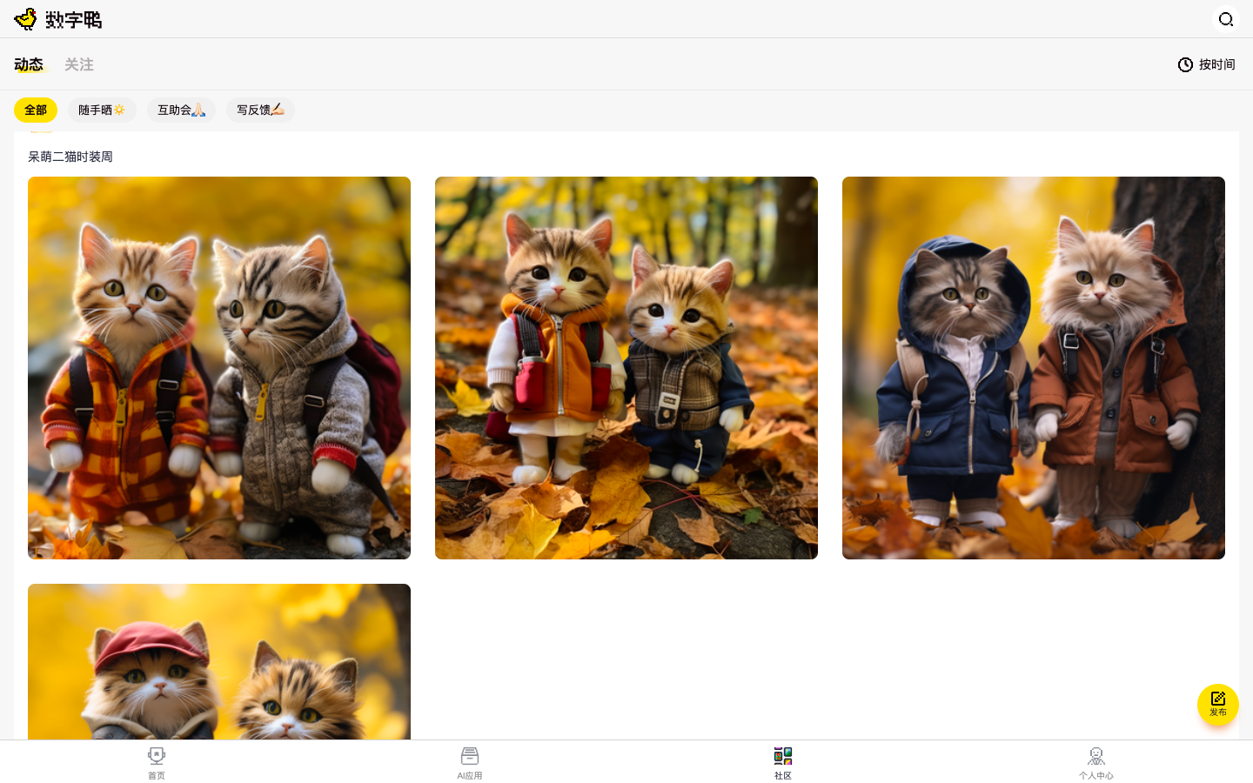Image resolution: width=1253 pixels, height=783 pixels.
Task: Open the navy-hooded kittens photo
Action: pos(1034,368)
